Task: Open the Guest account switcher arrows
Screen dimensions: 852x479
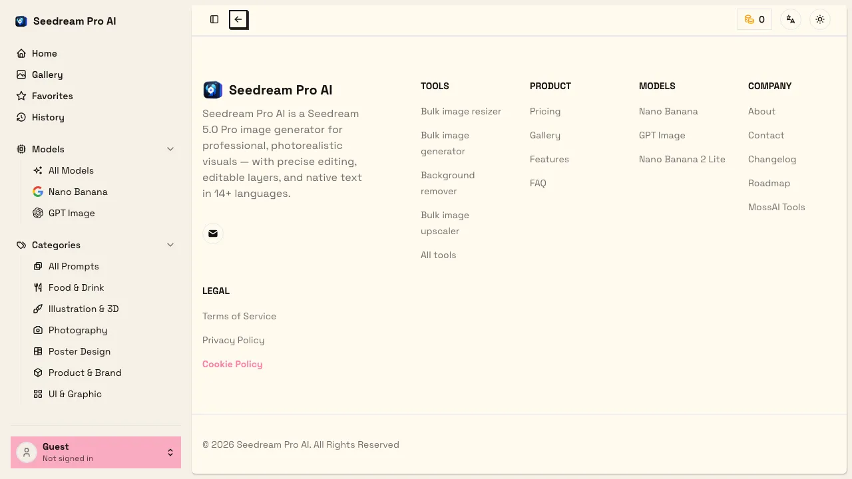Action: [170, 452]
